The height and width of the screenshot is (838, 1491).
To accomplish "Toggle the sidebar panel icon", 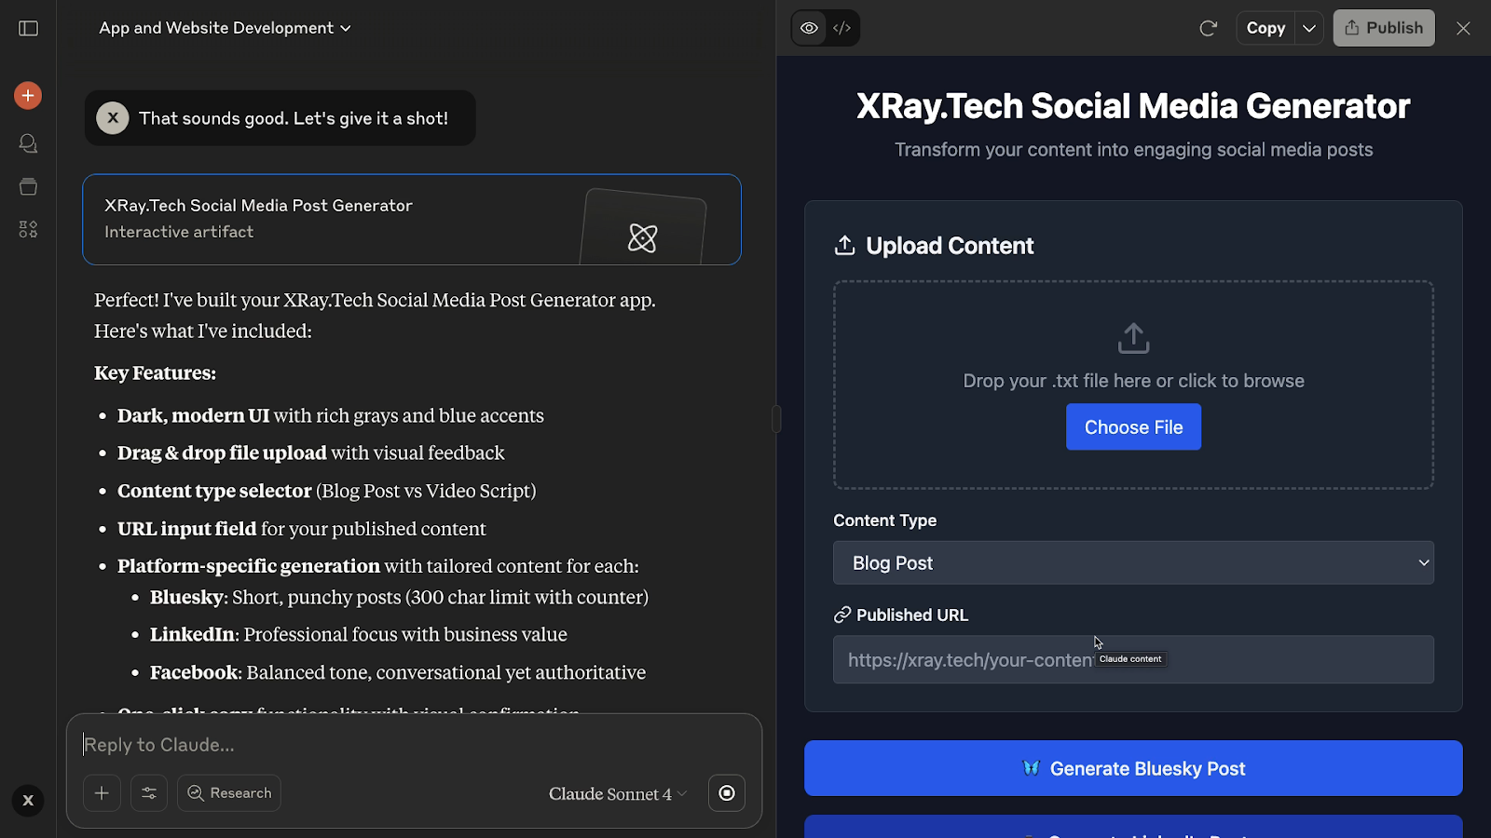I will [x=29, y=28].
